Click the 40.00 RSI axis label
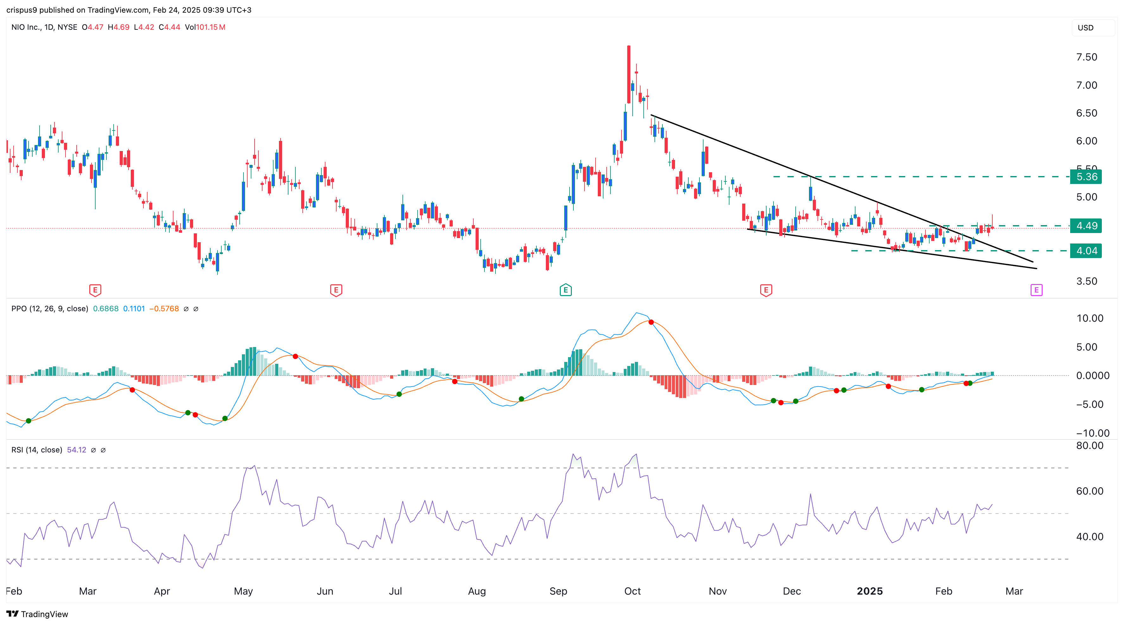This screenshot has width=1124, height=625. tap(1089, 537)
